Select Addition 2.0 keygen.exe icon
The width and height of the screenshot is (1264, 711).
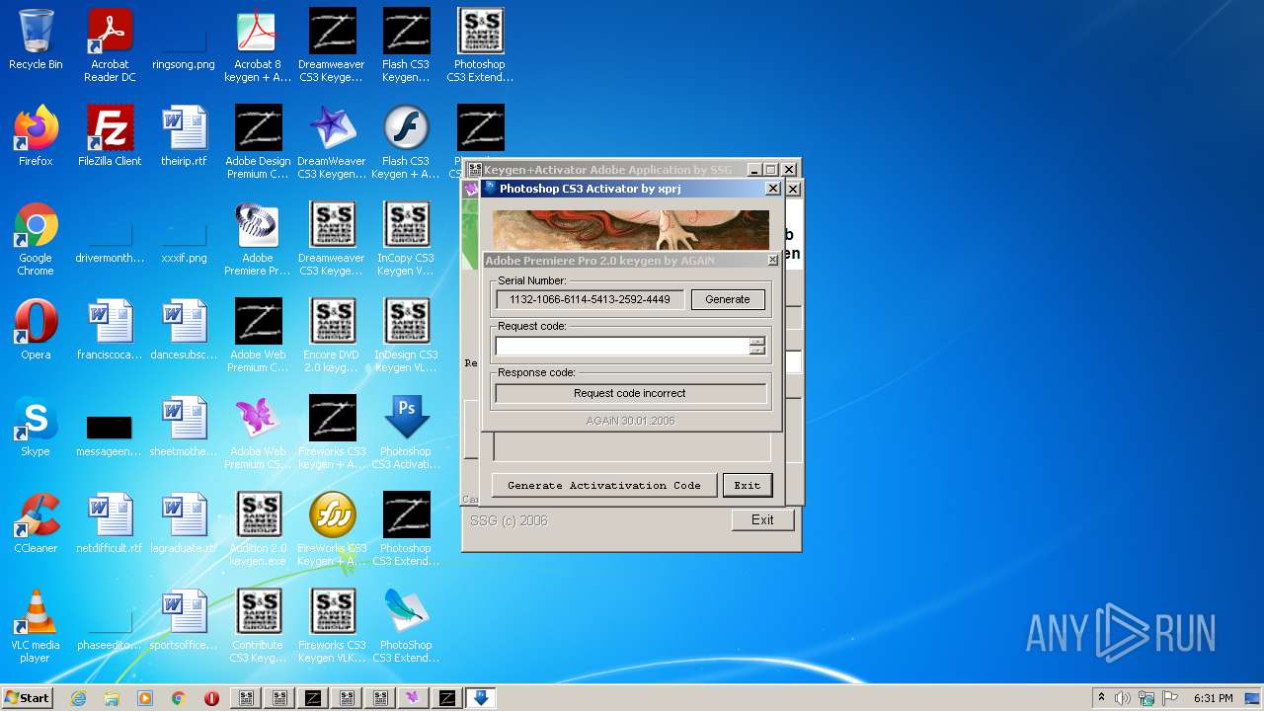coord(258,528)
